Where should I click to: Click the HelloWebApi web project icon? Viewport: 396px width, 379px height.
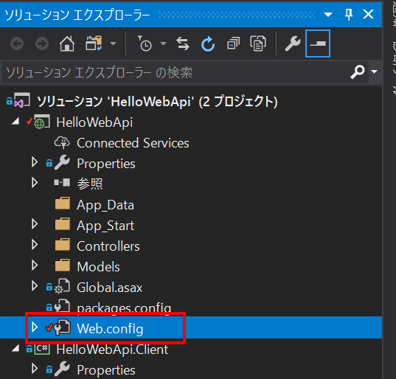pyautogui.click(x=42, y=122)
